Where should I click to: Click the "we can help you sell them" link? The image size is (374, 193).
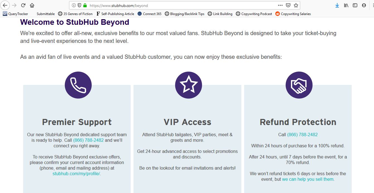click(x=308, y=179)
